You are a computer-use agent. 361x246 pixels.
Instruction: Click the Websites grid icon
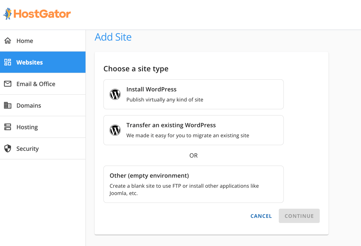pos(8,62)
